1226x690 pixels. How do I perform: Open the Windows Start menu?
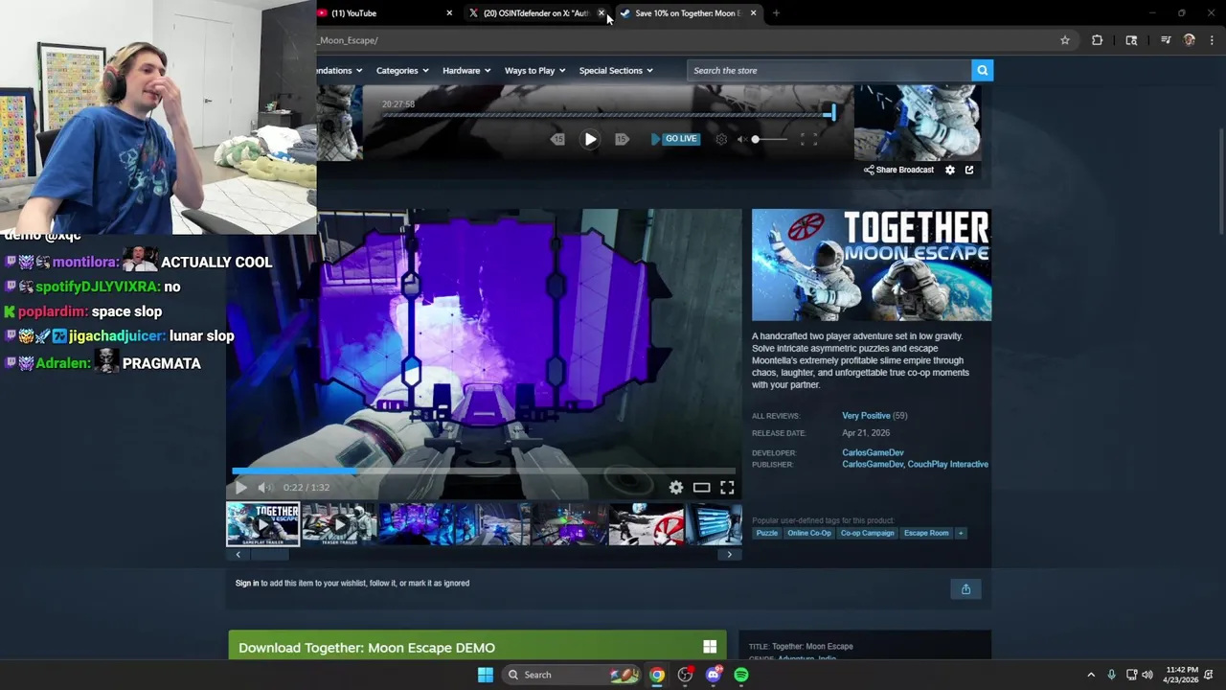pos(486,675)
